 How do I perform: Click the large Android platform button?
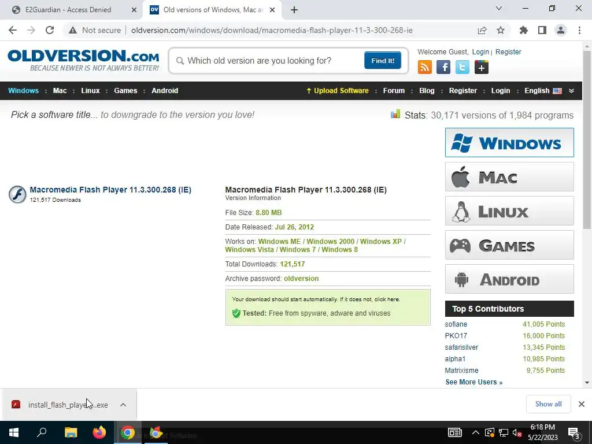point(509,279)
